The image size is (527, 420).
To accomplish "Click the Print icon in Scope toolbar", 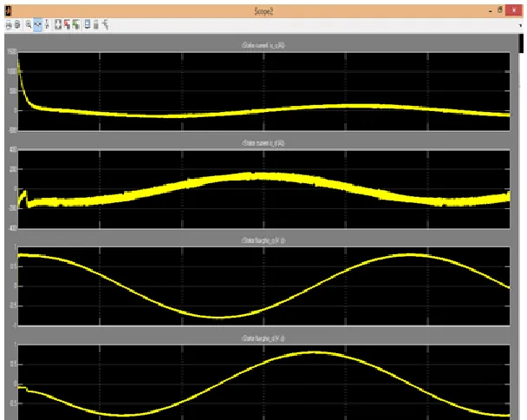I will point(9,24).
